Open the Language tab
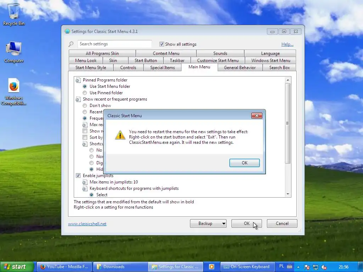This screenshot has width=363, height=272. coord(270,53)
